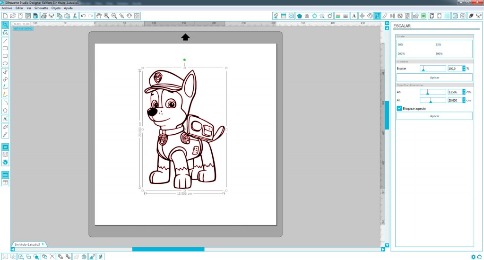This screenshot has height=260, width=484.
Task: Click the Escalar percentage slider
Action: (x=432, y=69)
